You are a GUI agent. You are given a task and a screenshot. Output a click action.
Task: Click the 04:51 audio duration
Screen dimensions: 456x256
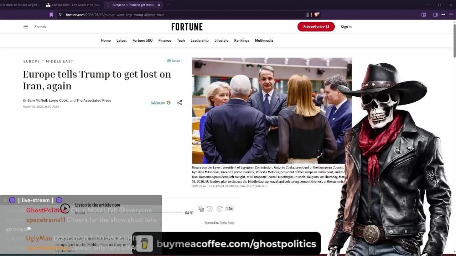pos(189,213)
